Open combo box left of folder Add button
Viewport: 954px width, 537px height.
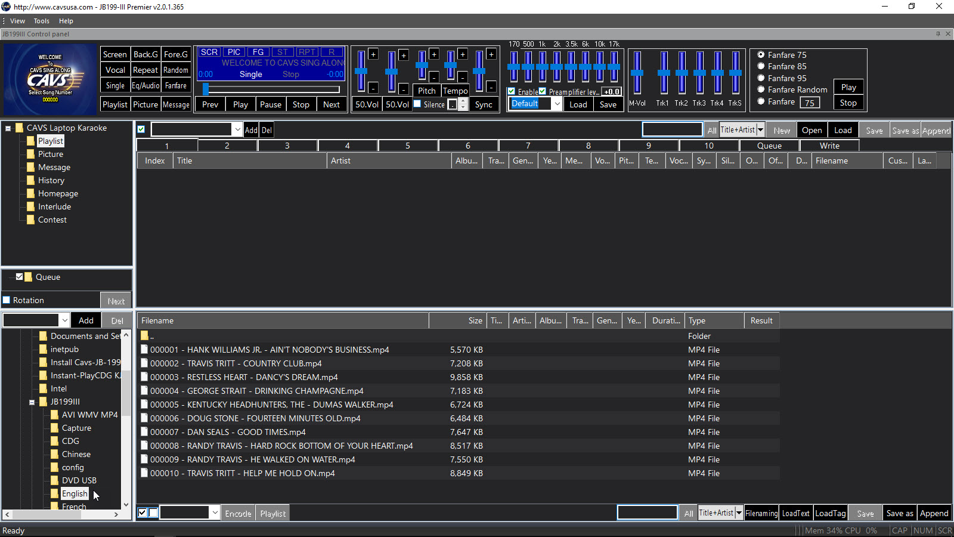(64, 320)
